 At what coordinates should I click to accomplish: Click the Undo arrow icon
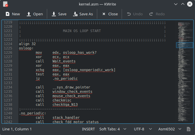(x=129, y=14)
